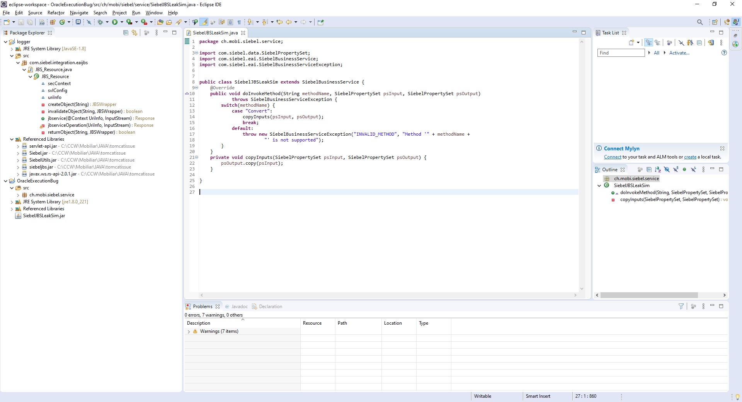Click the External Tools run icon
Screen dimensions: 742x402
tap(144, 22)
